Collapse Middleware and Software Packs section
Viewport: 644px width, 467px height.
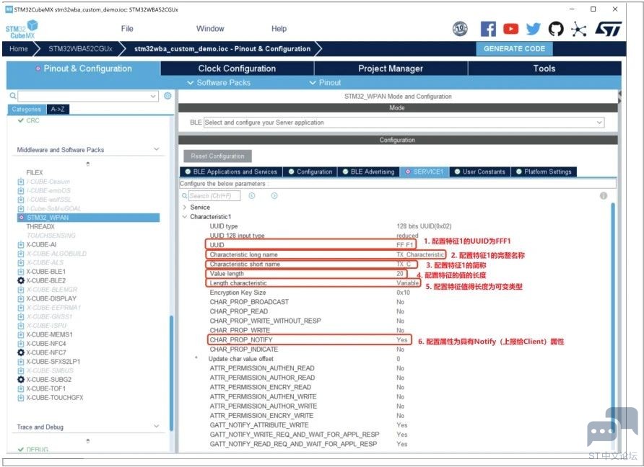[x=157, y=149]
